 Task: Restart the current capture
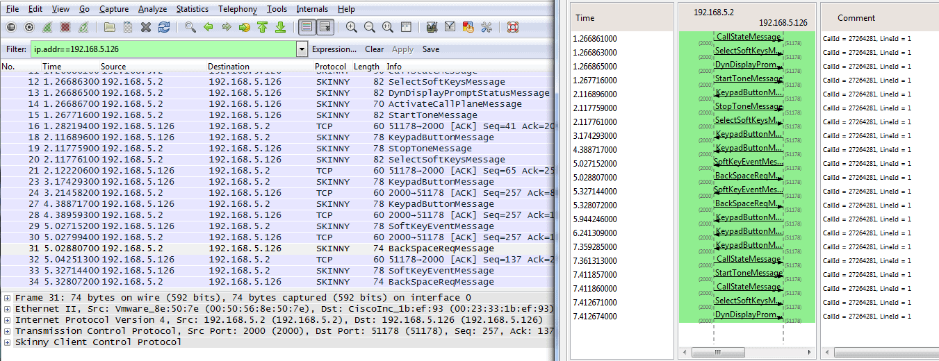83,27
